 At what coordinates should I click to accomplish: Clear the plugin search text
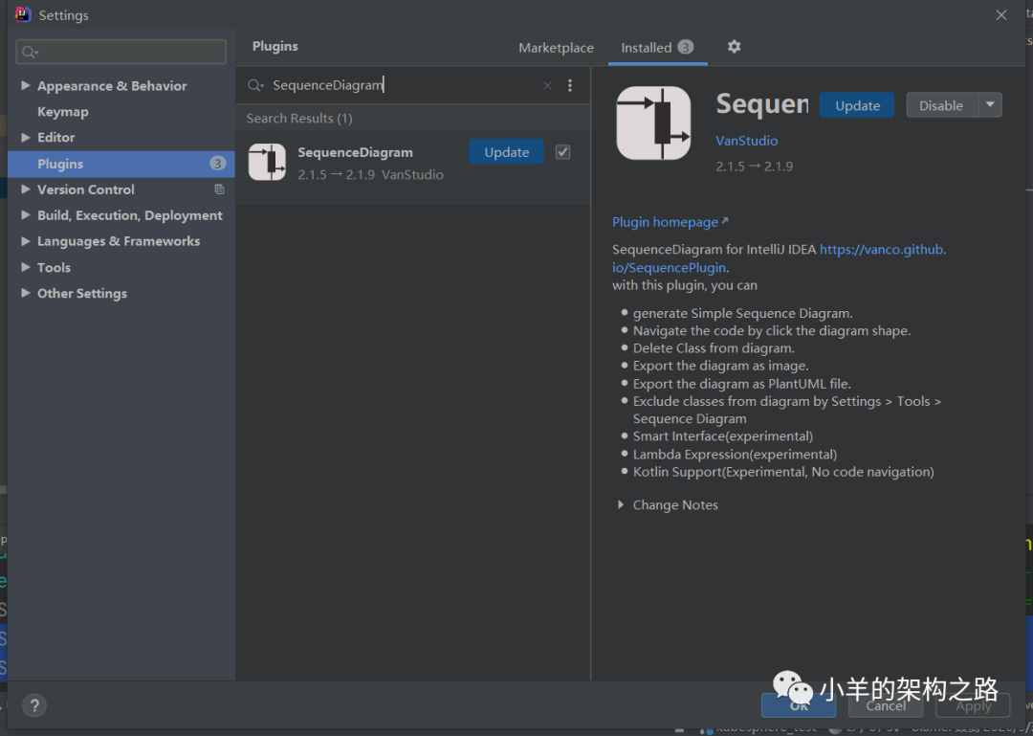(x=547, y=85)
